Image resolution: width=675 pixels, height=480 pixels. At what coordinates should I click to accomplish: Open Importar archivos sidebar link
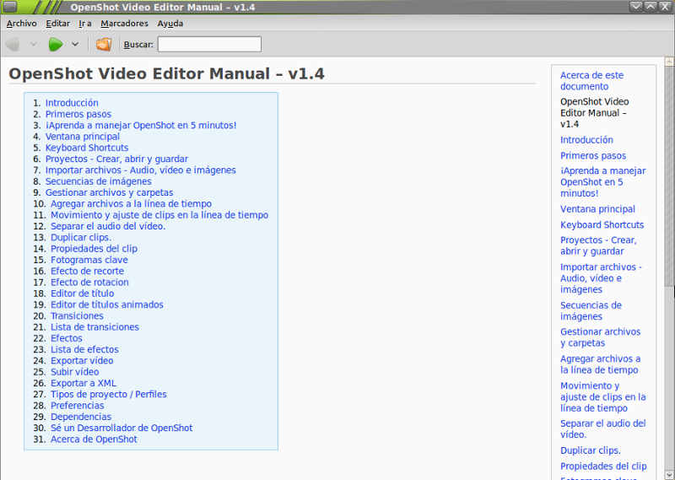click(601, 278)
